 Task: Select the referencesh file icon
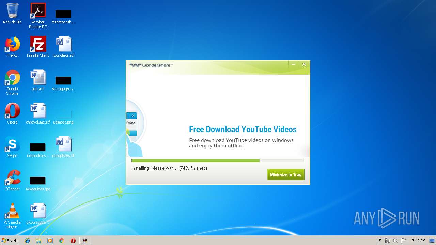[x=63, y=17]
